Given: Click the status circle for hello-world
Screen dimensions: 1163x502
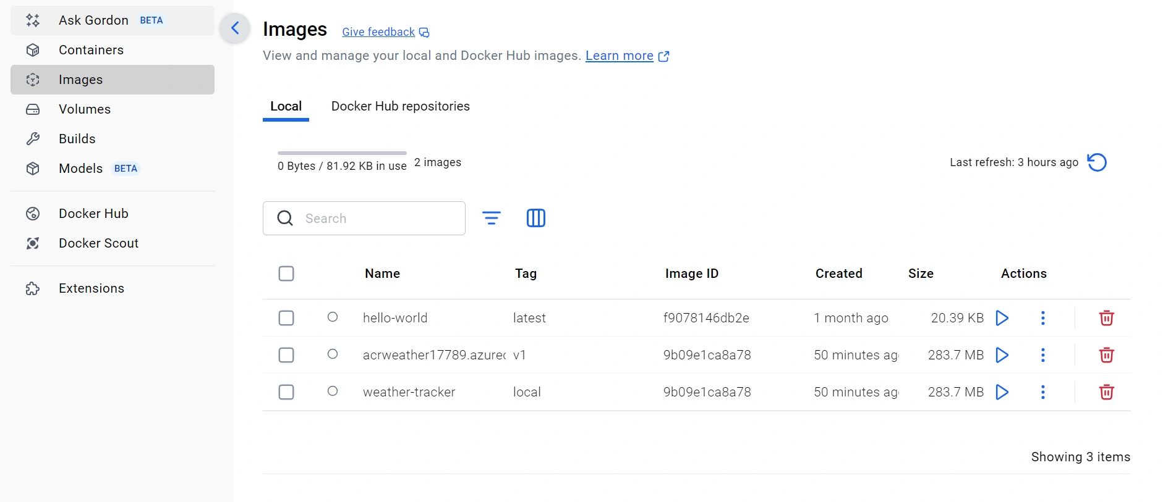Looking at the screenshot, I should (x=333, y=317).
